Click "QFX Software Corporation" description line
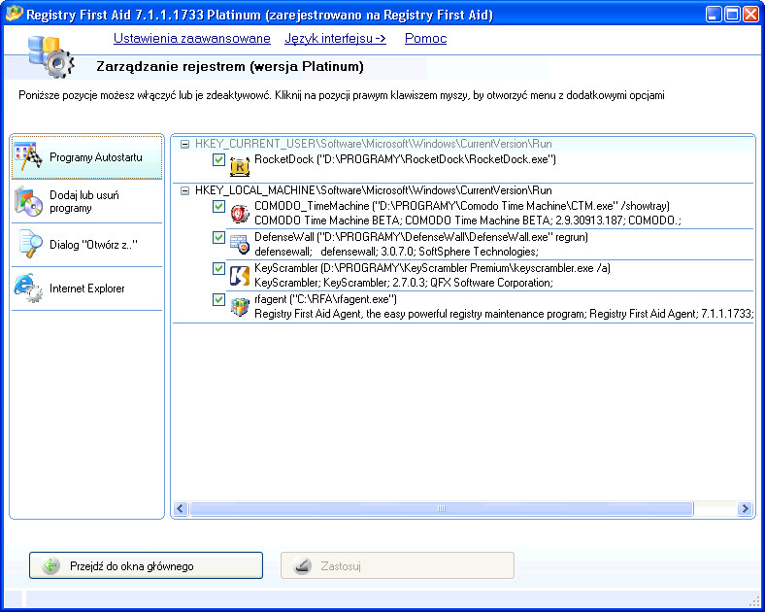The image size is (765, 612). (x=404, y=283)
